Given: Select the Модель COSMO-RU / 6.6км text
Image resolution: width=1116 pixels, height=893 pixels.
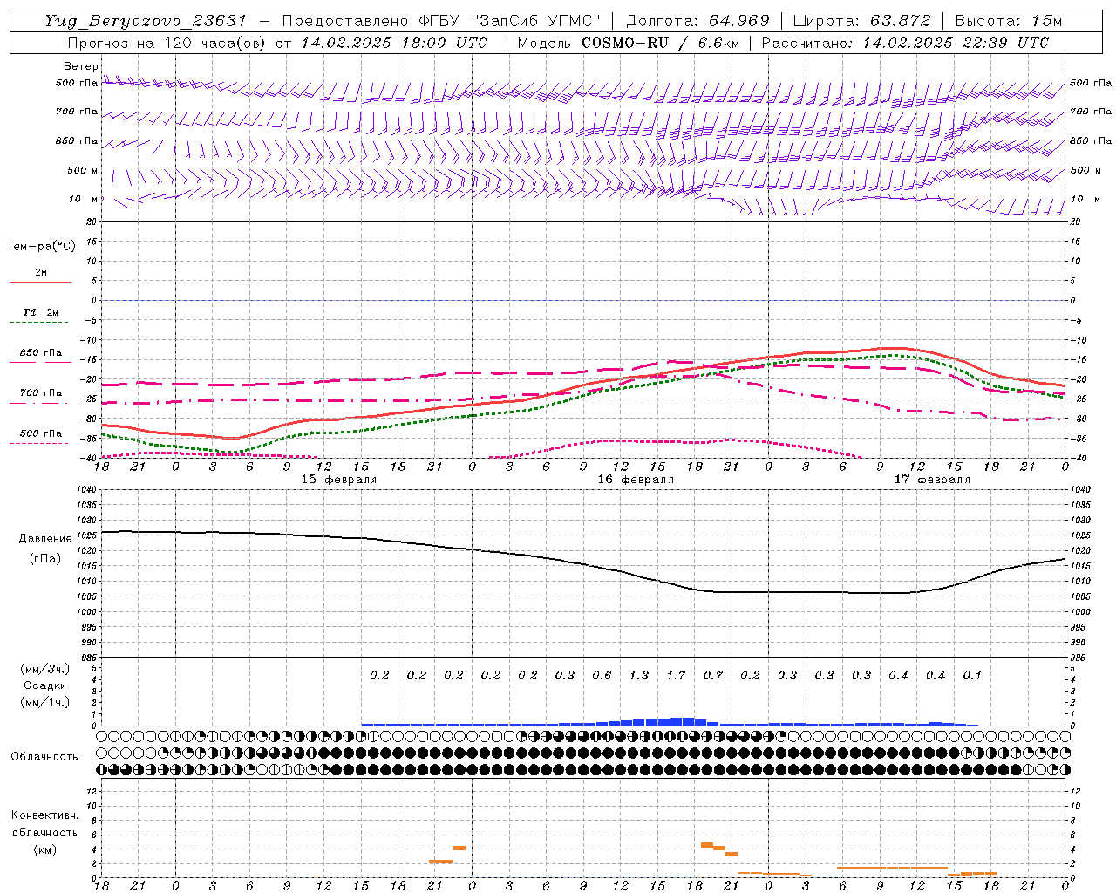Looking at the screenshot, I should pyautogui.click(x=629, y=43).
